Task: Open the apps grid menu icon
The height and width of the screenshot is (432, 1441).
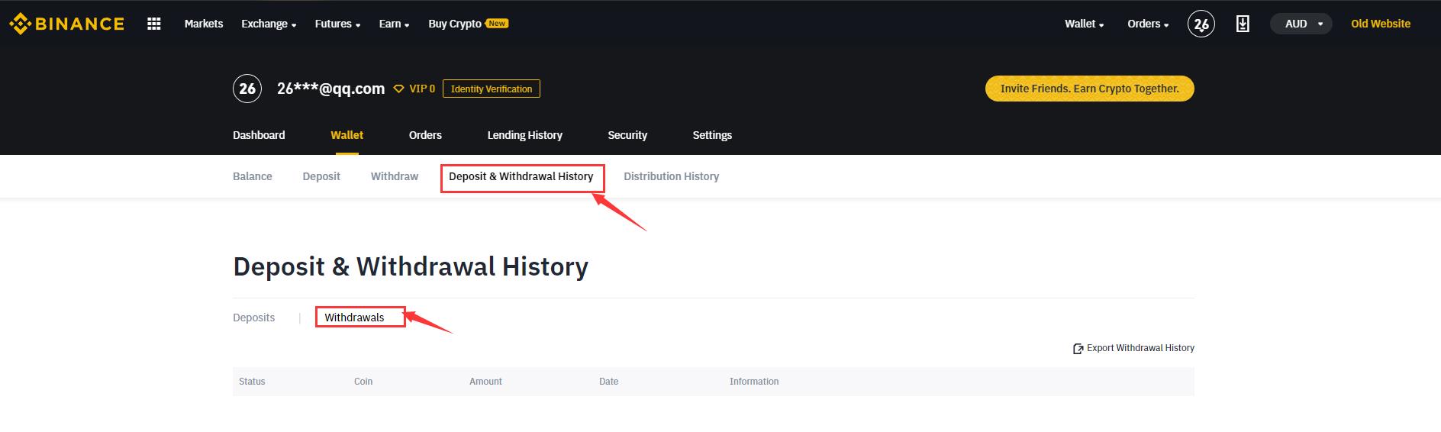Action: point(154,24)
